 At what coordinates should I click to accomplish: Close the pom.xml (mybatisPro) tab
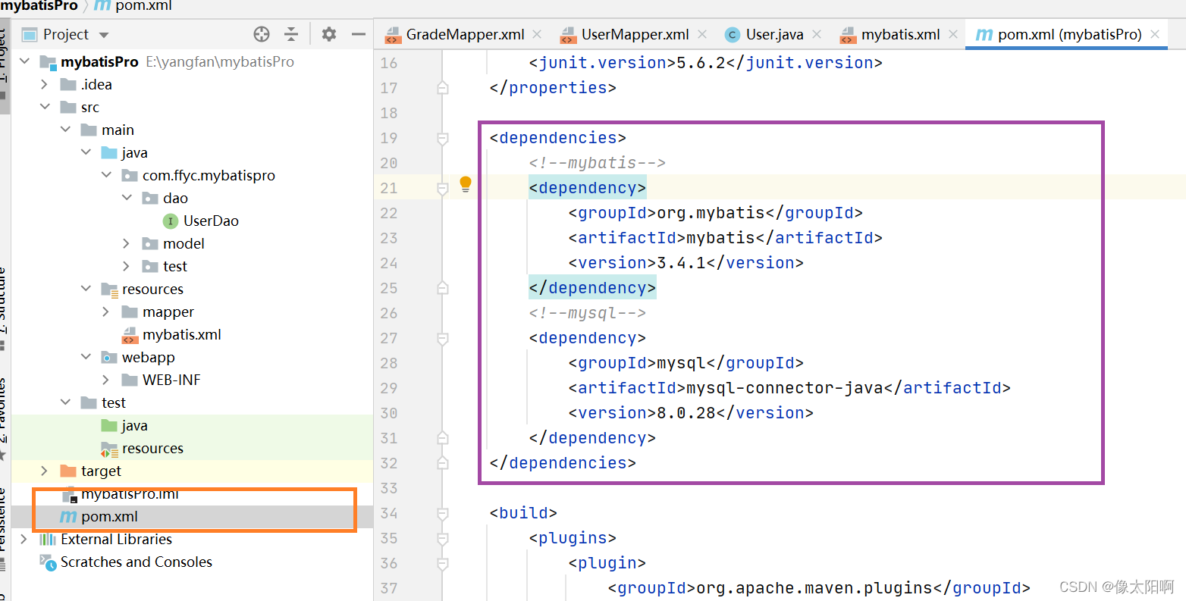tap(1155, 34)
